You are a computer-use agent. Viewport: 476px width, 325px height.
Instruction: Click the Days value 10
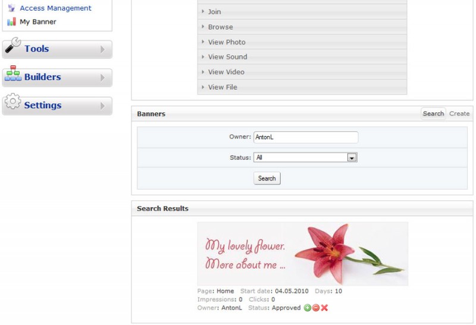point(339,291)
